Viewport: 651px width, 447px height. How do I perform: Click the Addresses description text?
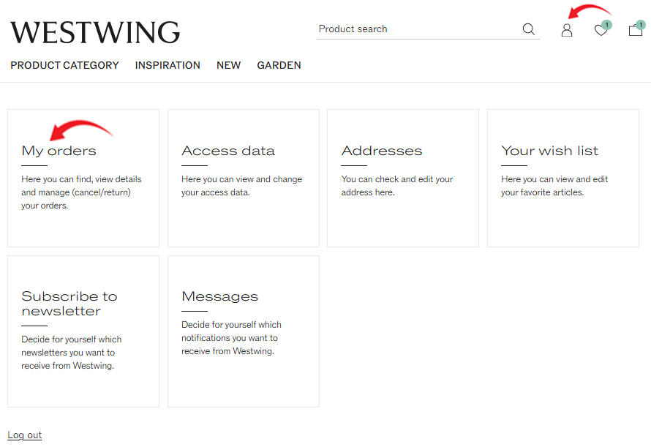397,186
